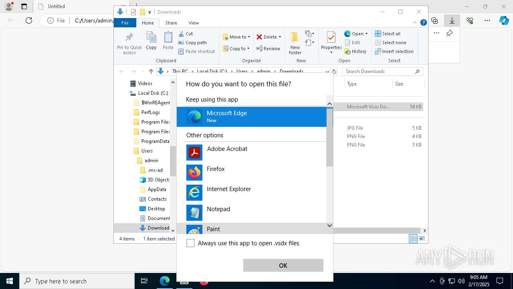Switch to the Share ribbon tab
The width and height of the screenshot is (513, 289).
(171, 23)
